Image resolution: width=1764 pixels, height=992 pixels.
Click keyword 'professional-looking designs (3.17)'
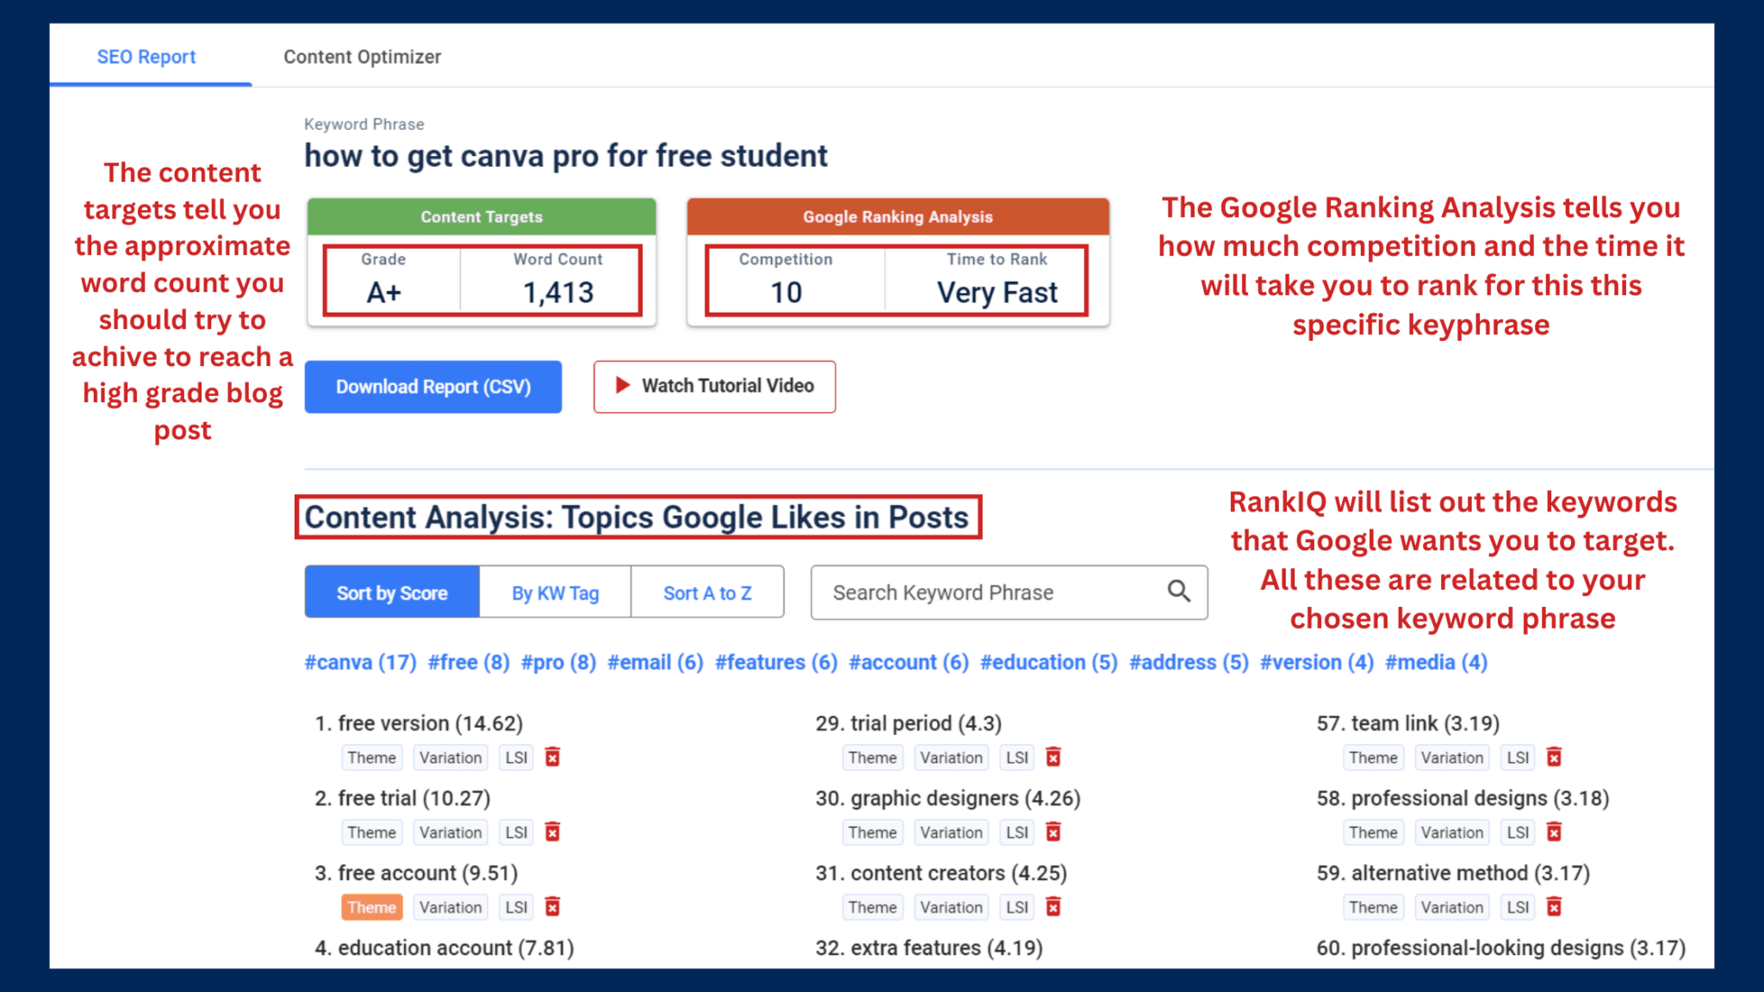click(x=1518, y=948)
